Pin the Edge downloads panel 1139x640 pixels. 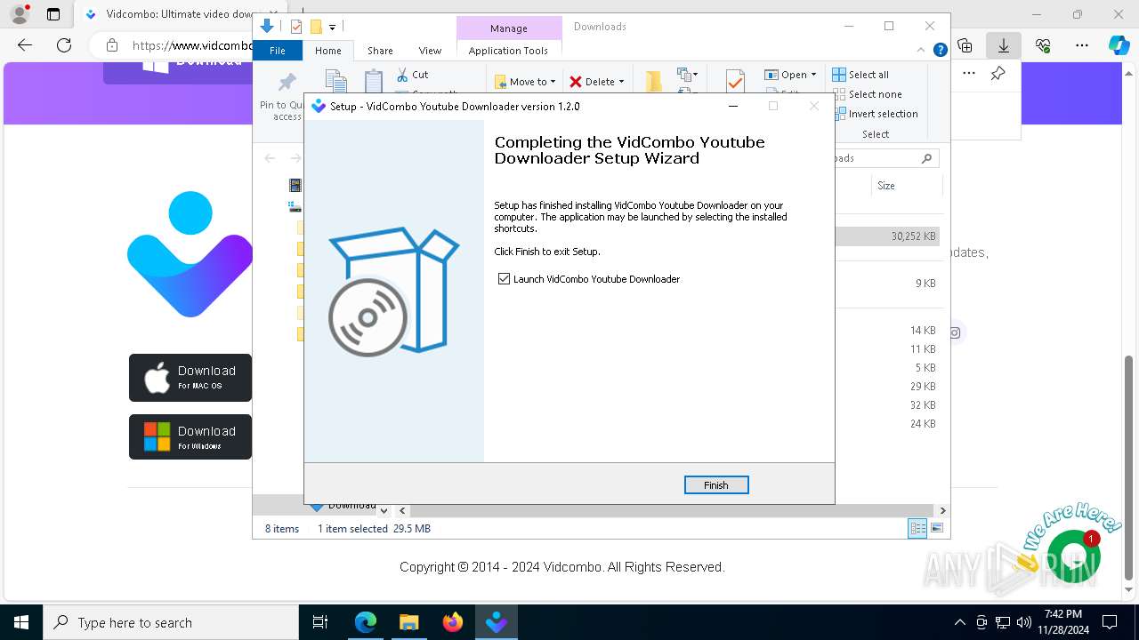click(x=998, y=74)
